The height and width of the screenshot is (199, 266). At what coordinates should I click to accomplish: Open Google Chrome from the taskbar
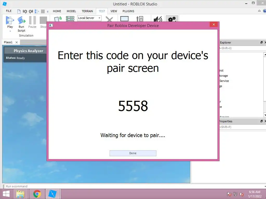click(x=37, y=194)
